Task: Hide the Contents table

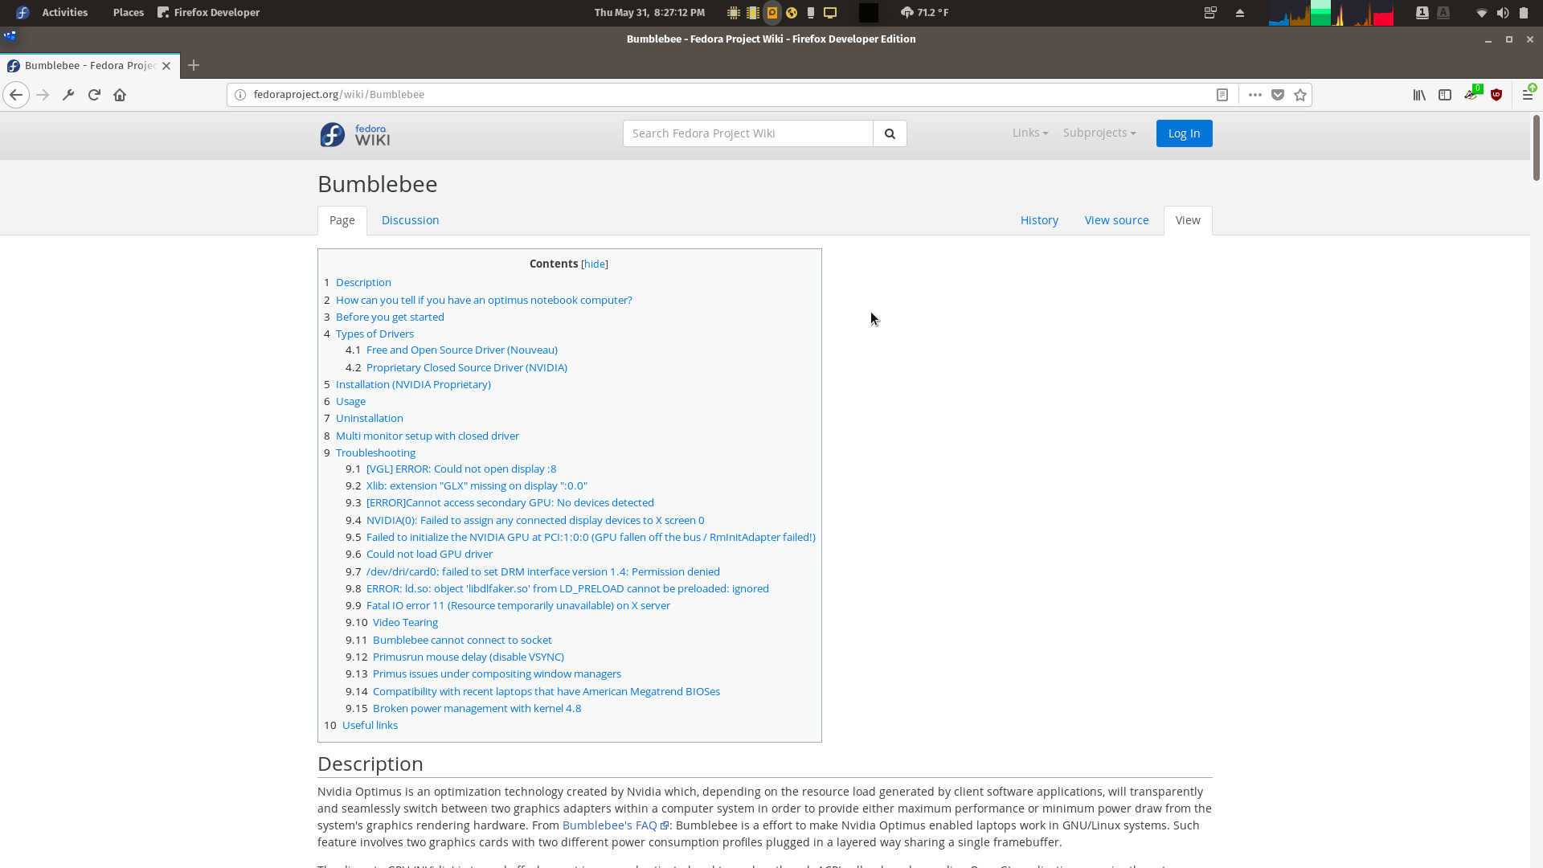Action: click(x=595, y=264)
